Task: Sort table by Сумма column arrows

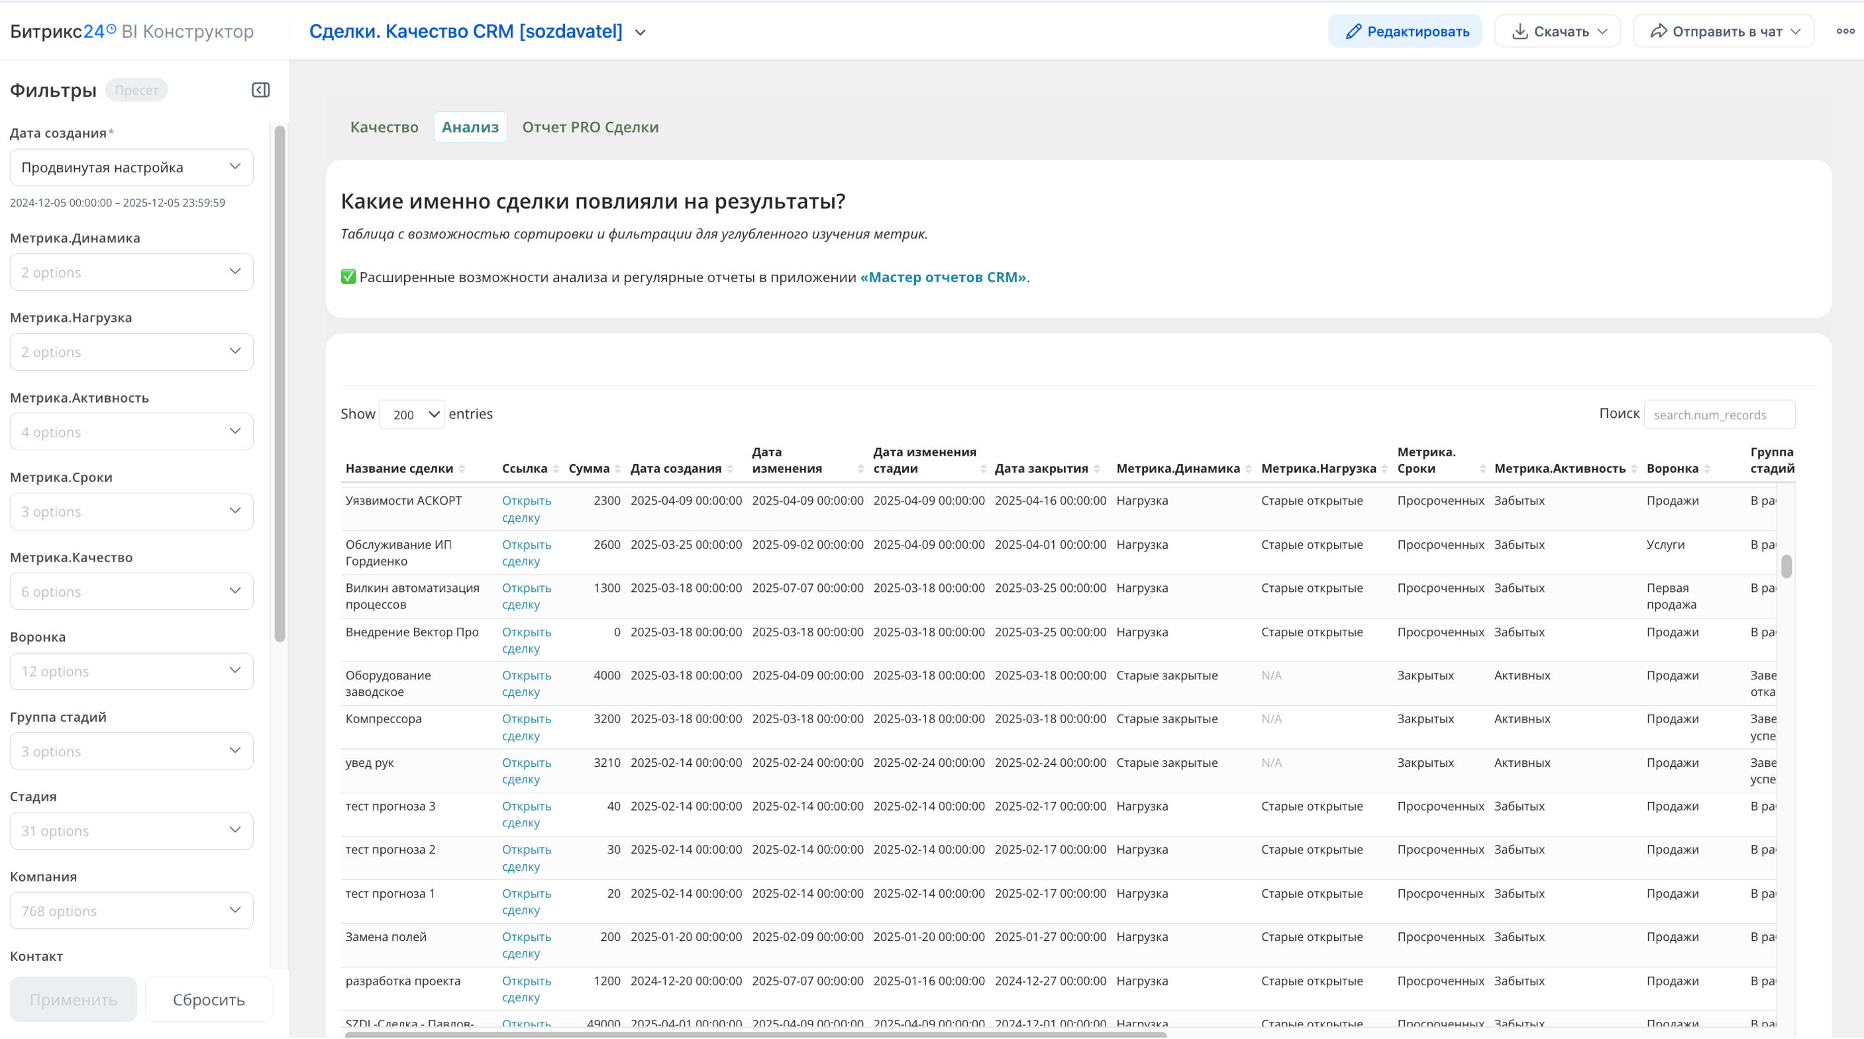Action: (617, 469)
